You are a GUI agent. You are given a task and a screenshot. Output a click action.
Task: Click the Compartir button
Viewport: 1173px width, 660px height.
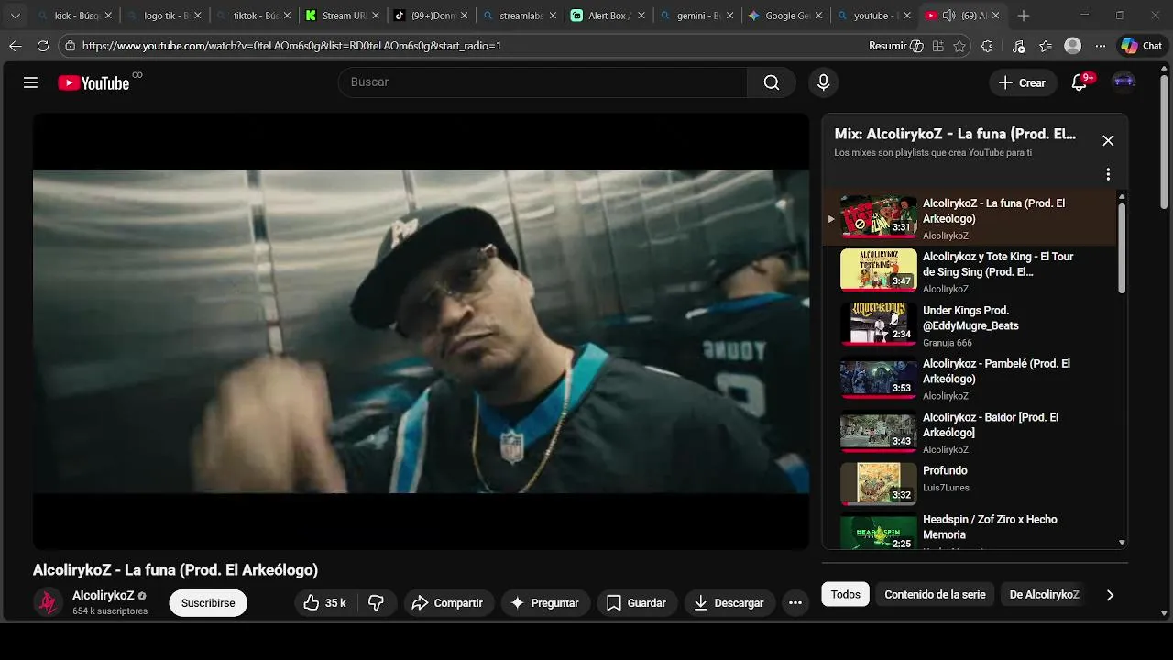[x=448, y=602]
